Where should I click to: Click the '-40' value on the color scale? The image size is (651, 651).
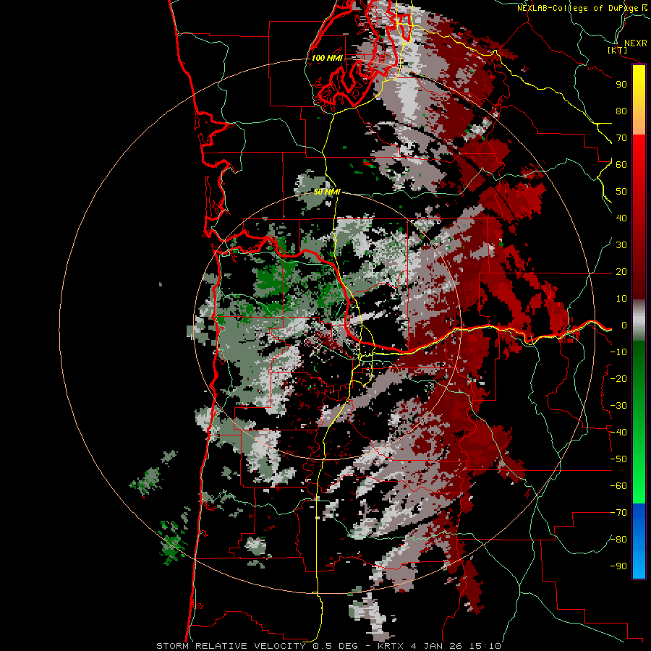pyautogui.click(x=618, y=433)
